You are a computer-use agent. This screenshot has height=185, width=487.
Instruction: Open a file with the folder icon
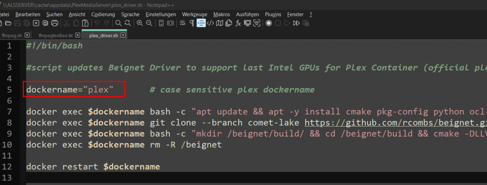coord(8,23)
